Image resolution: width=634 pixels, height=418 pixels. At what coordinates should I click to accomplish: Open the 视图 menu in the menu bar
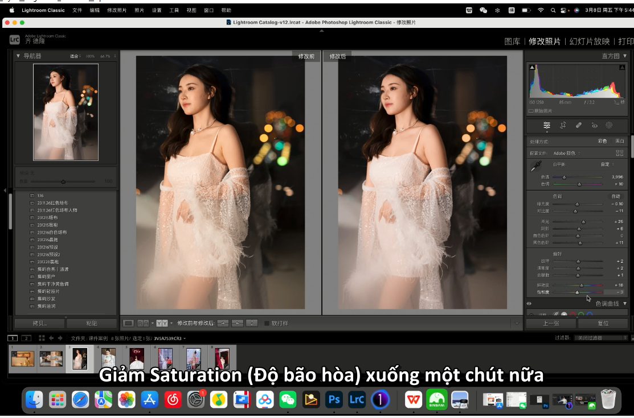191,10
